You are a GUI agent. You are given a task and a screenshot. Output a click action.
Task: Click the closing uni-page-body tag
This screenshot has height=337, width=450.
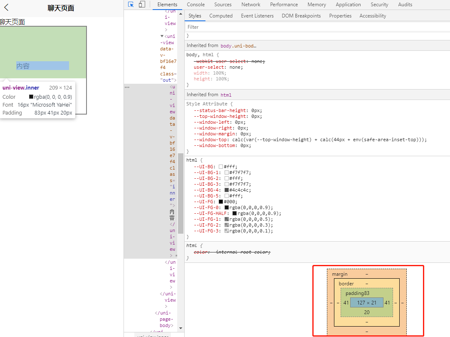click(x=165, y=319)
